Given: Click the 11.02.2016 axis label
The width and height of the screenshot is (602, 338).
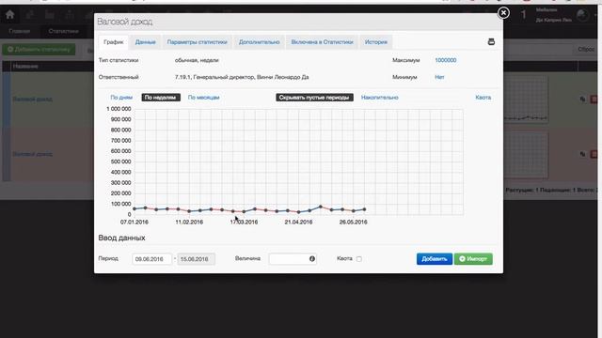Looking at the screenshot, I should 189,222.
